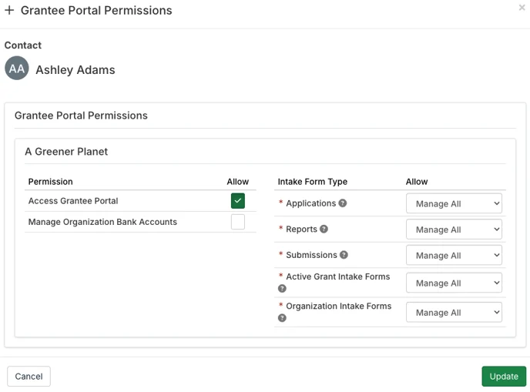The width and height of the screenshot is (530, 392).
Task: Click the Ashley Adams contact name
Action: coord(75,70)
